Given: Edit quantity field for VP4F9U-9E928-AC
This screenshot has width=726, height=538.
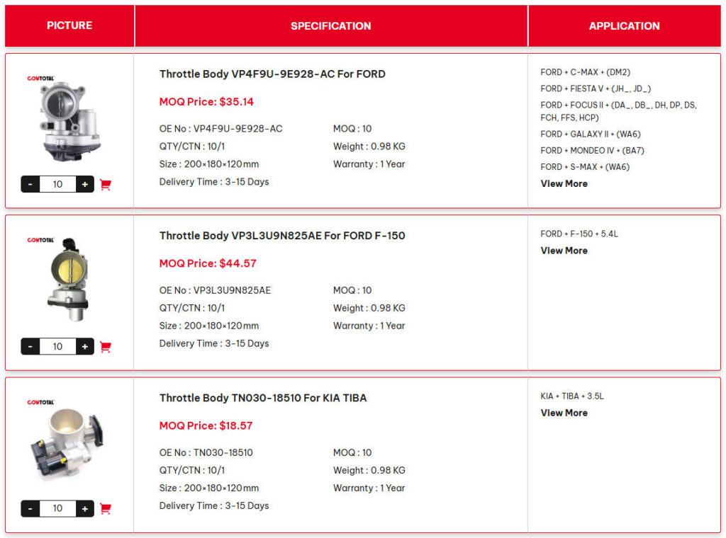Looking at the screenshot, I should tap(57, 185).
